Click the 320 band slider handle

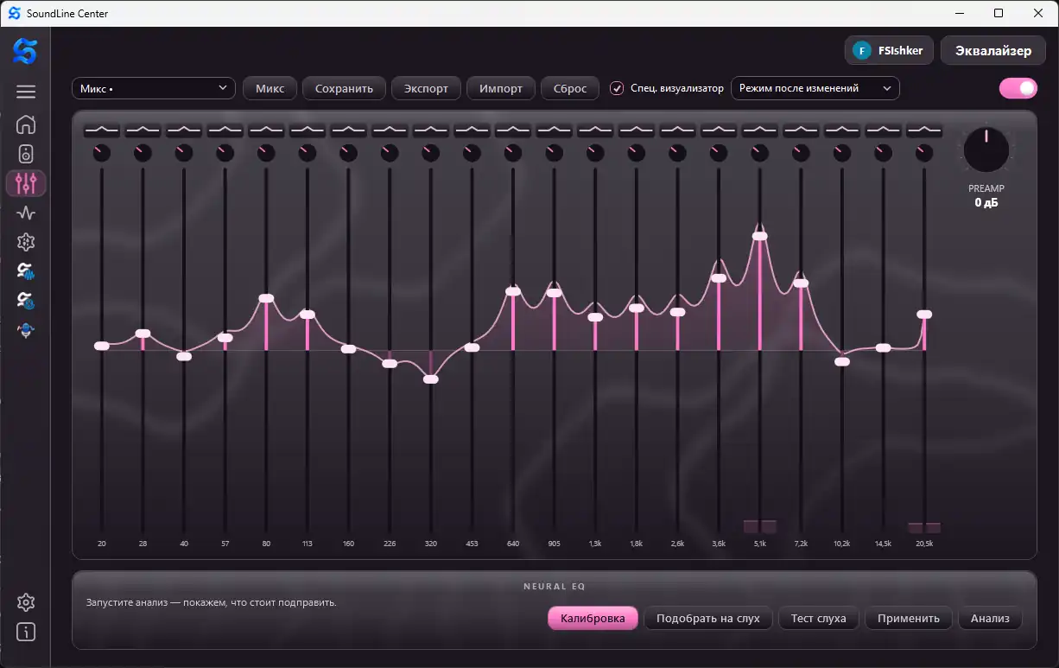431,379
